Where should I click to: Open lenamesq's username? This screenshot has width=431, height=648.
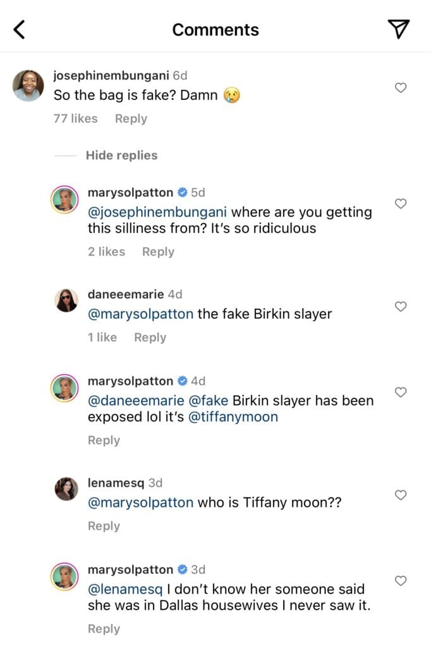coord(116,483)
